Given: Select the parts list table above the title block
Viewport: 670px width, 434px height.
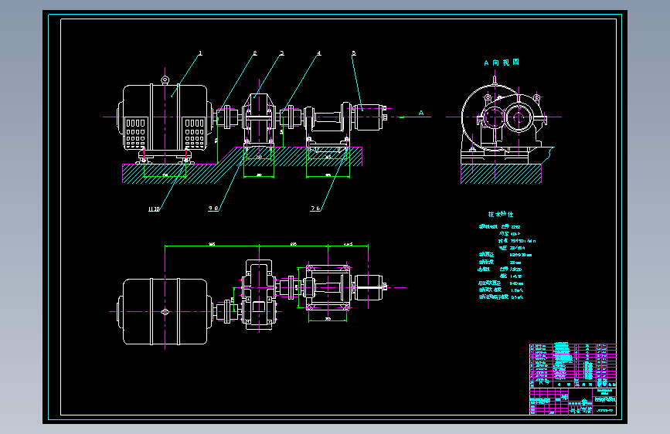Looking at the screenshot, I should [573, 365].
